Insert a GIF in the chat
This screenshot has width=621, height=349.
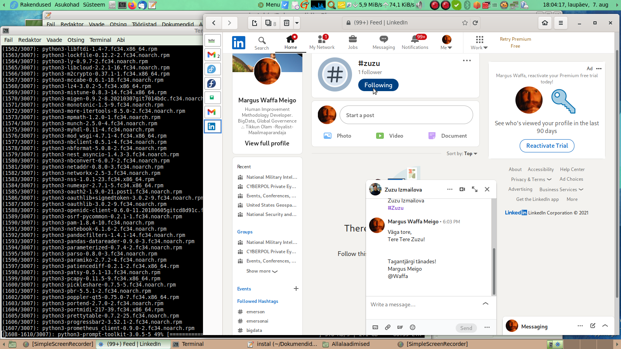[x=400, y=327]
